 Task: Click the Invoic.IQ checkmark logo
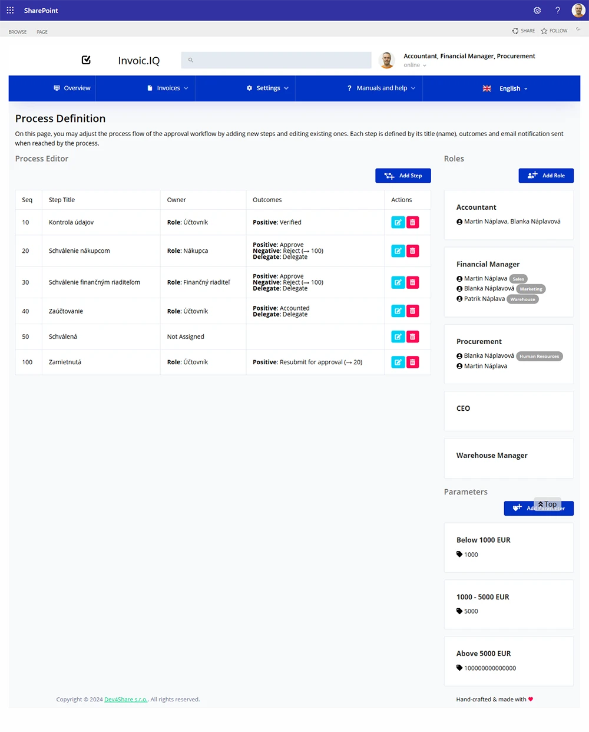[x=86, y=60]
